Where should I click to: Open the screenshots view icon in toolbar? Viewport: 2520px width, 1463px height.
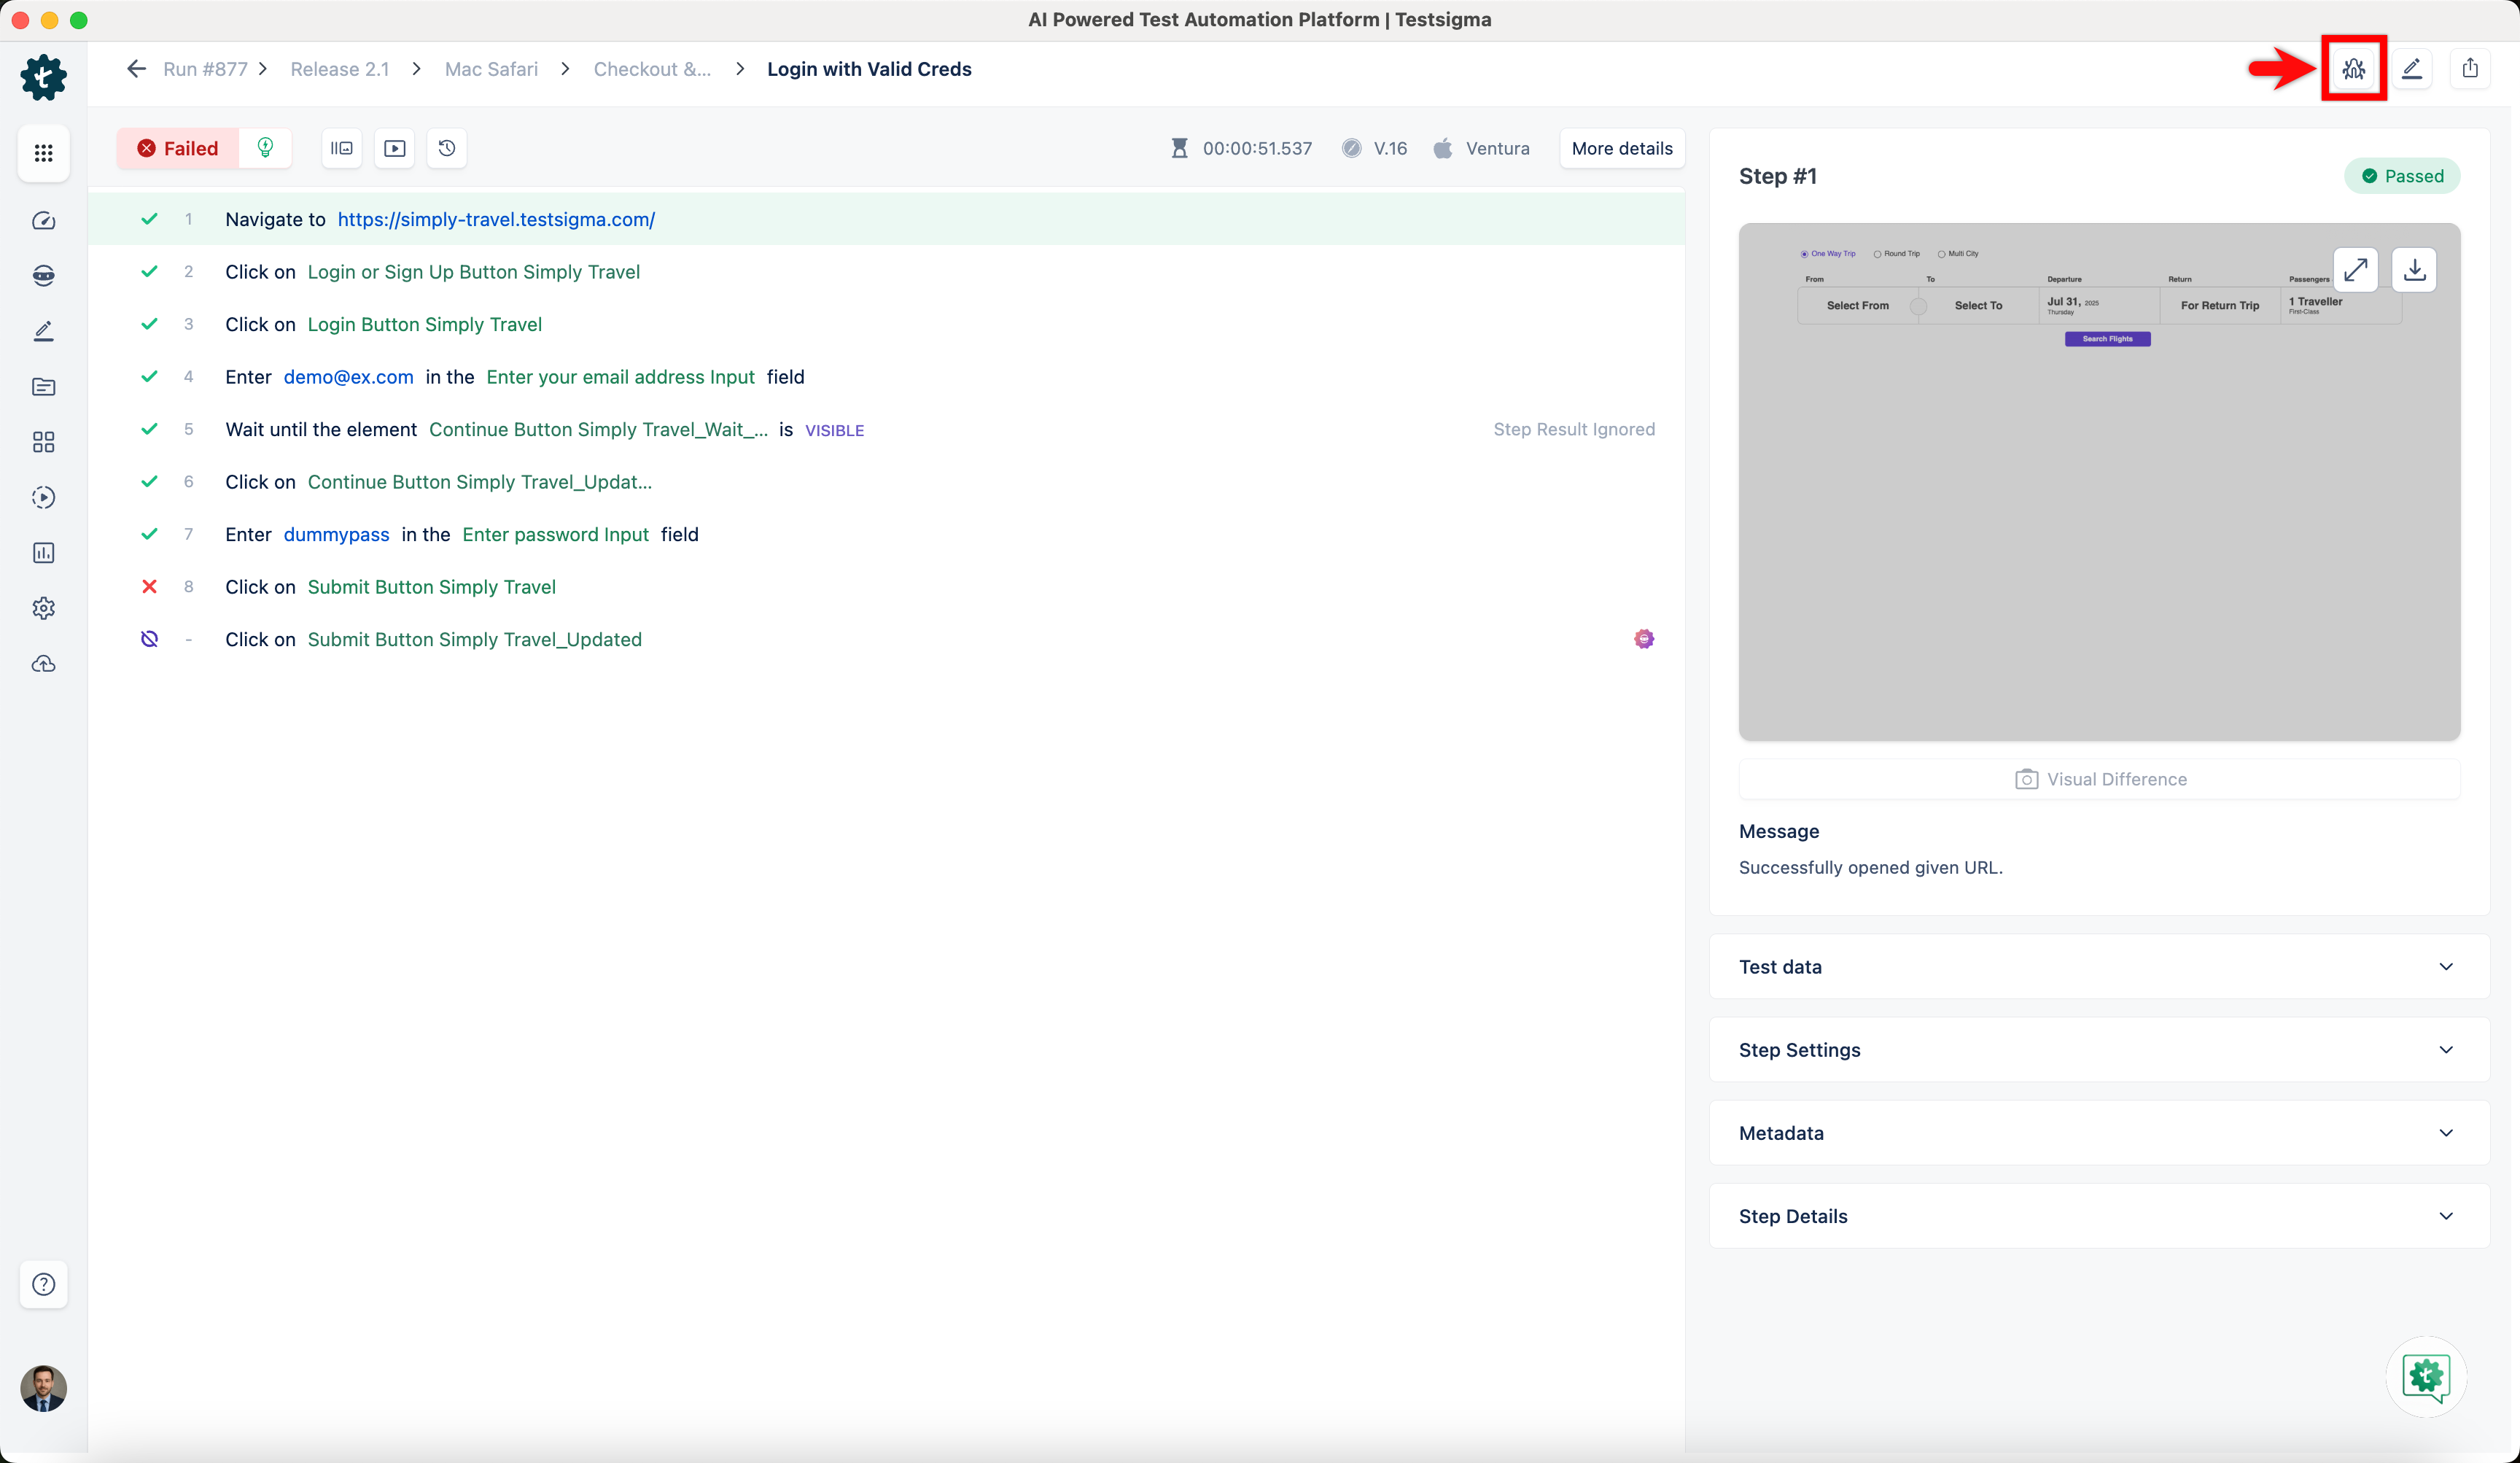tap(342, 148)
